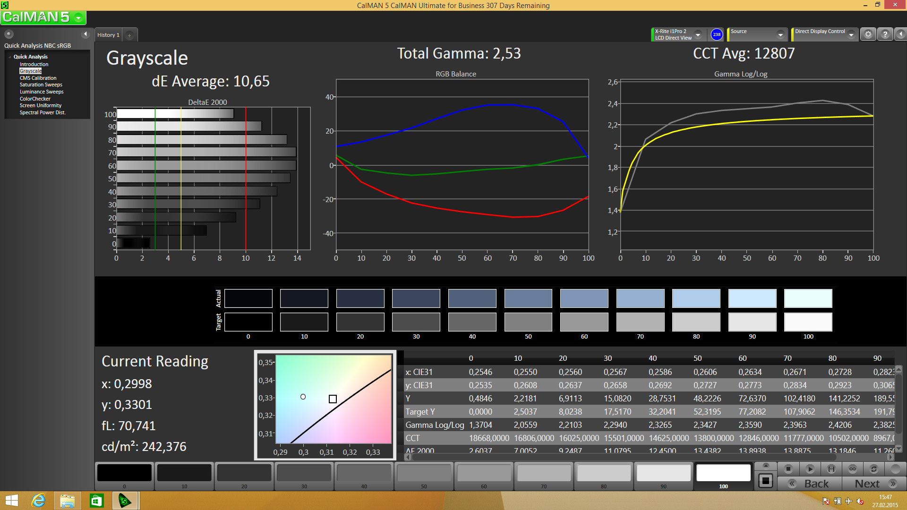Click the stop measurement icon
Screen dimensions: 907x510
(x=788, y=469)
